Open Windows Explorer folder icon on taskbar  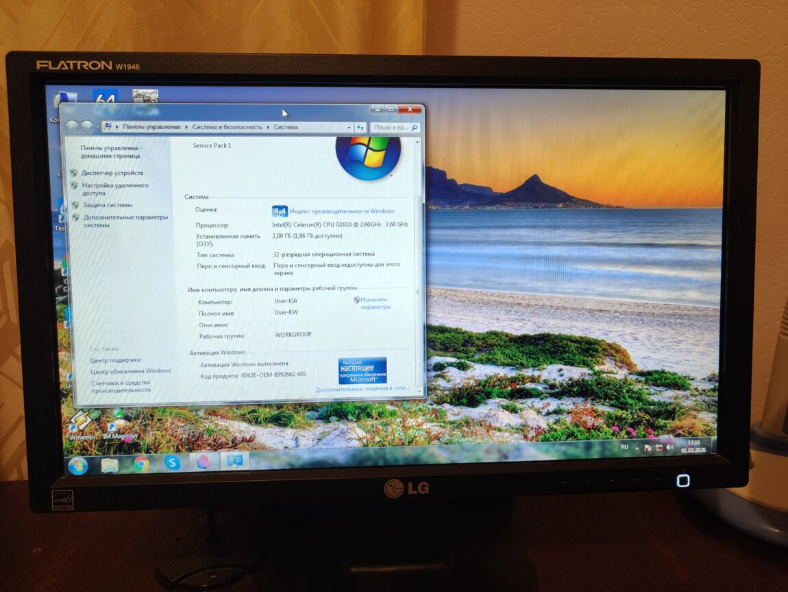click(110, 465)
